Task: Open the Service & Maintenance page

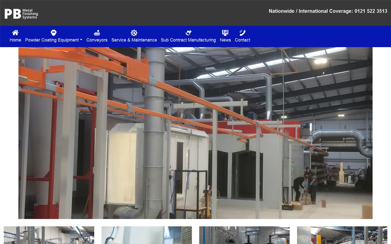Action: click(x=134, y=40)
